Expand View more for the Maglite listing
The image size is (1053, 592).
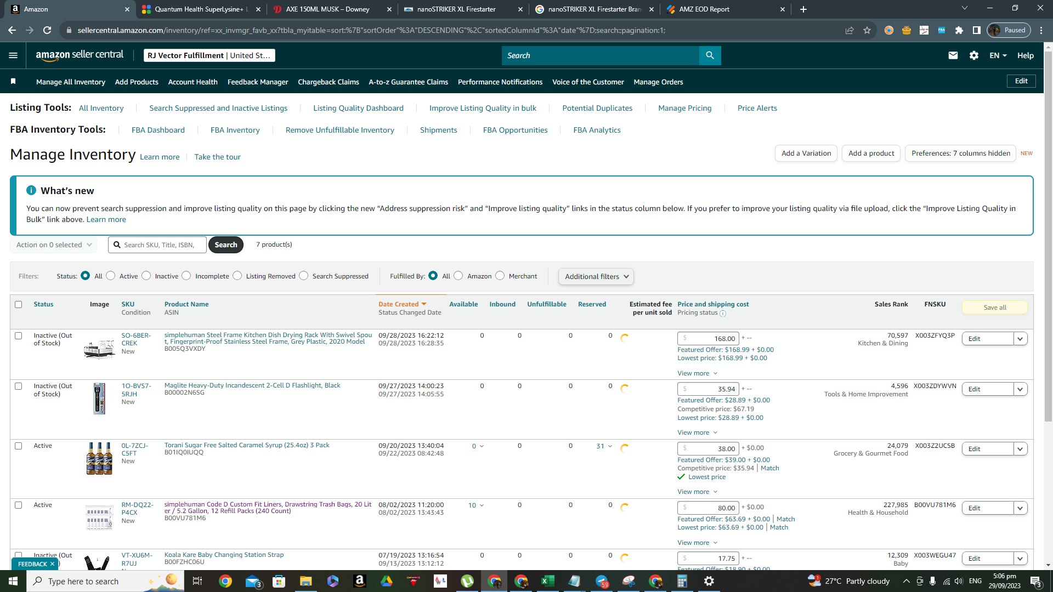[x=697, y=432]
